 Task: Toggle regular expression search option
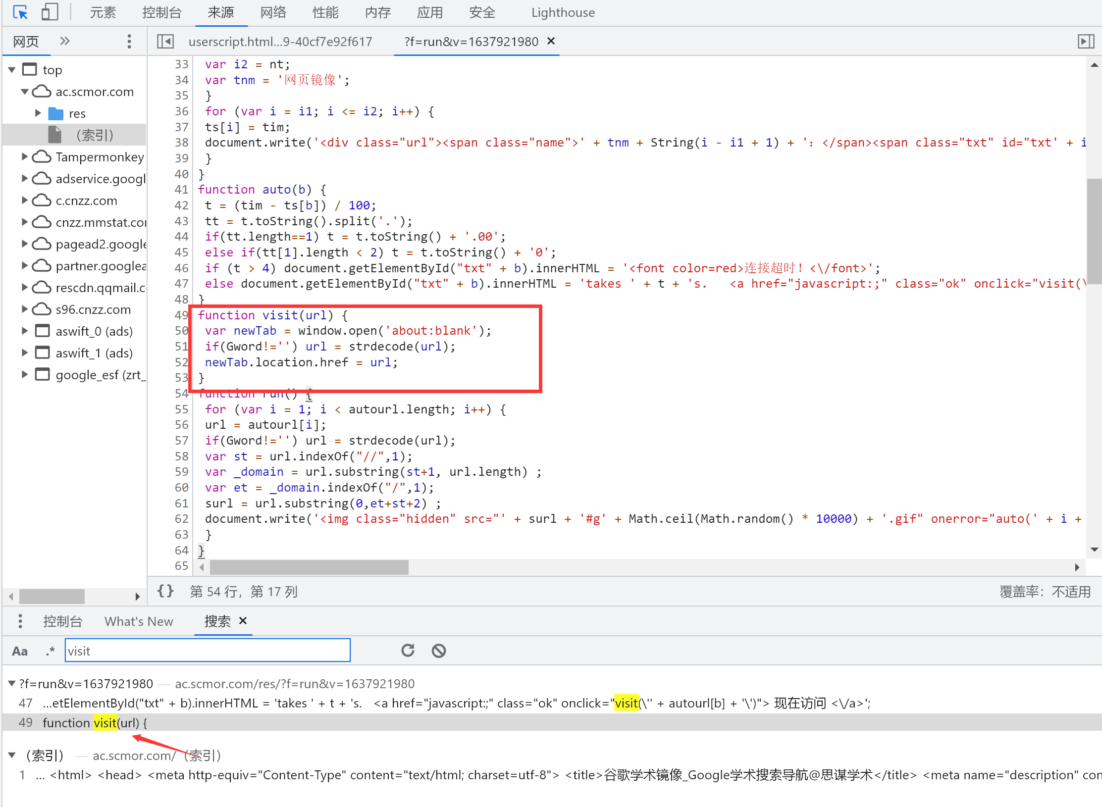pyautogui.click(x=50, y=651)
